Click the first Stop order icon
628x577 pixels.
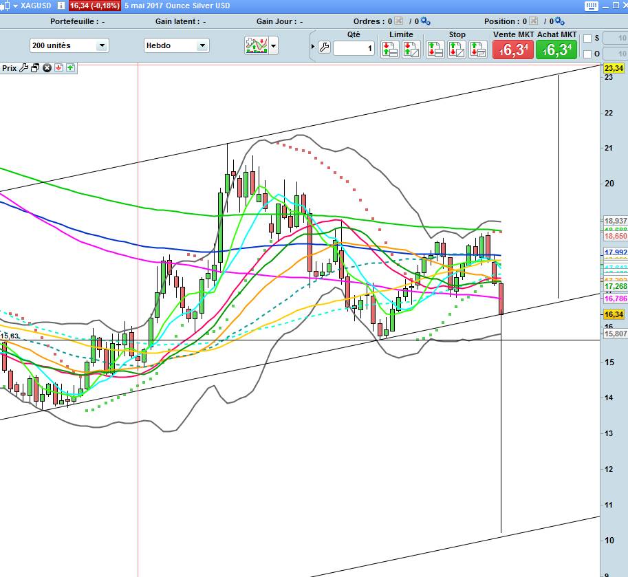coord(435,50)
